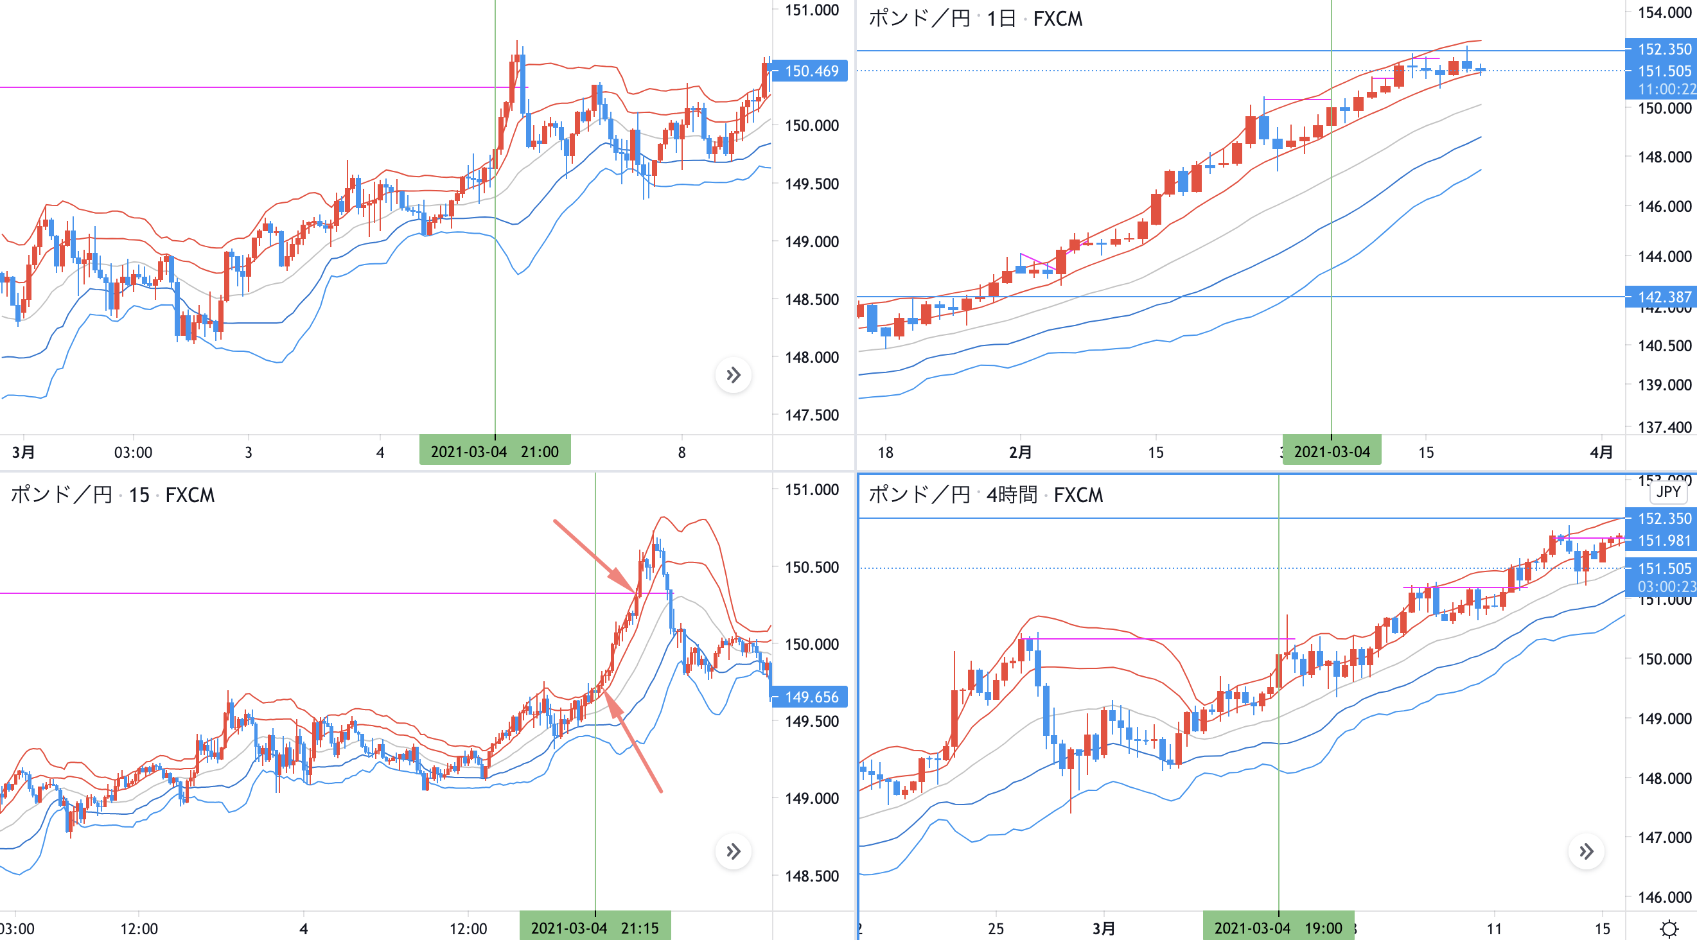The height and width of the screenshot is (940, 1697).
Task: Click the 2021-03-04 21:15 time label
Action: 595,928
